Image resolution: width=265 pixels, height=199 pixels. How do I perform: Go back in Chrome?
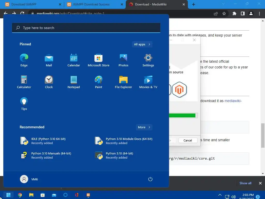6,13
